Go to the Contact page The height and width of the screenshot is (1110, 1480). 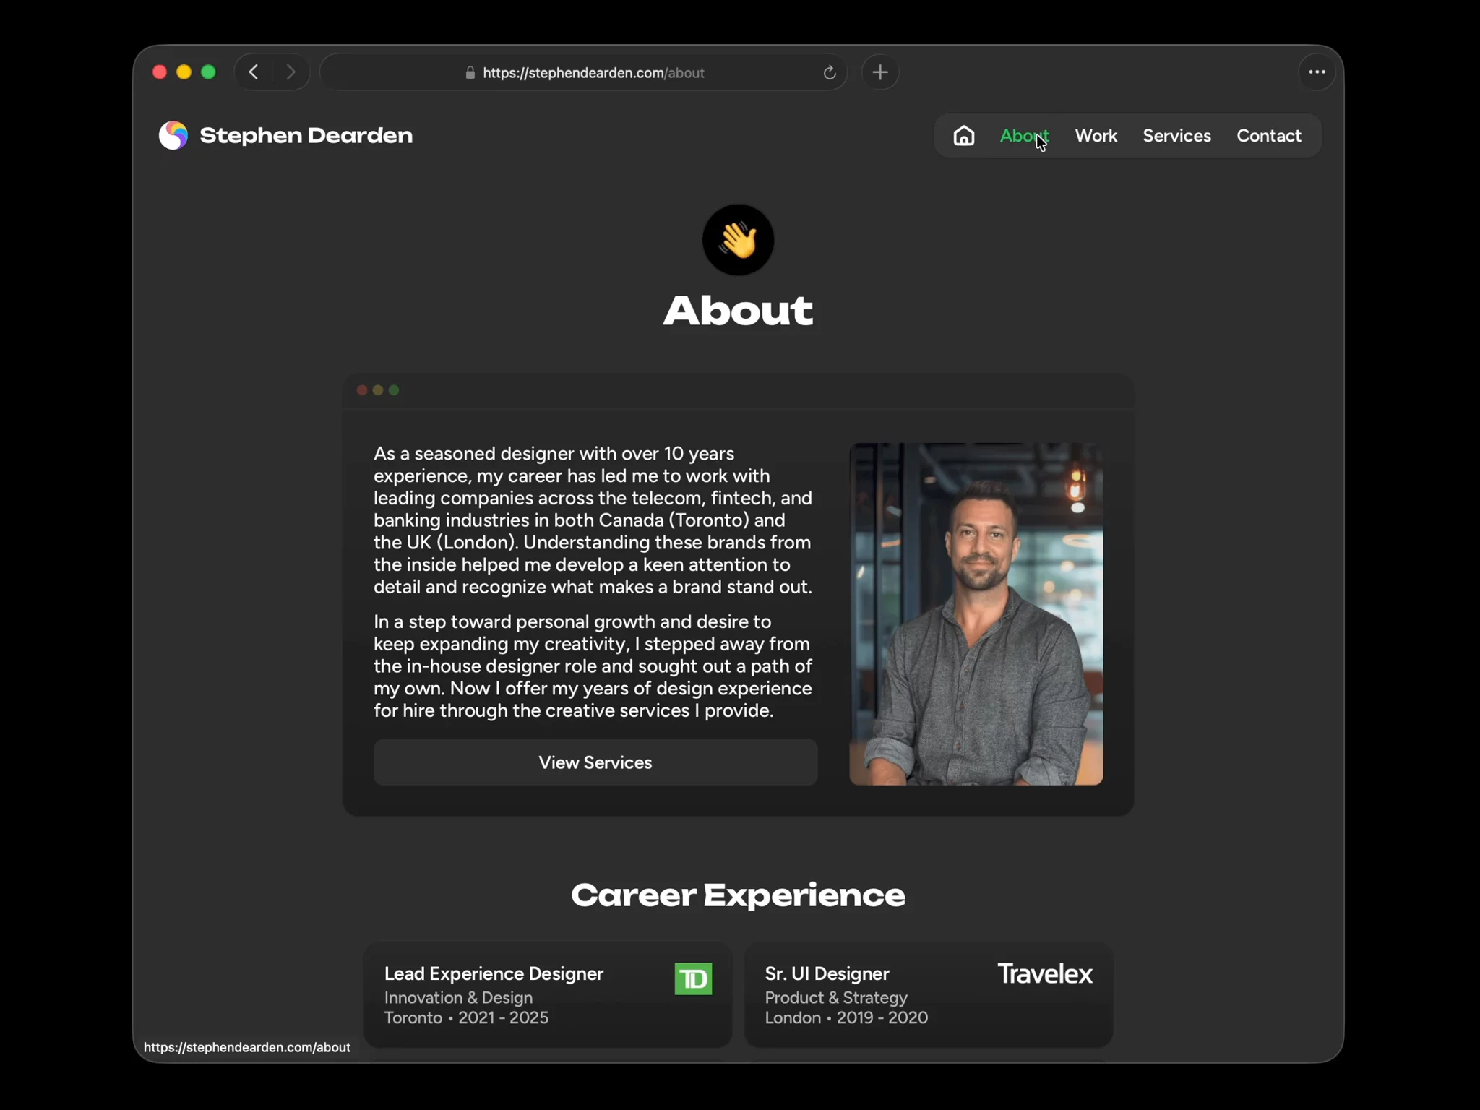coord(1268,135)
